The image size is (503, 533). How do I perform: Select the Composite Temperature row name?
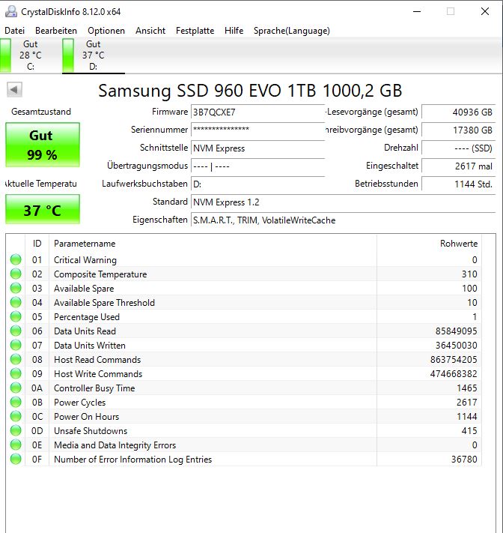100,274
